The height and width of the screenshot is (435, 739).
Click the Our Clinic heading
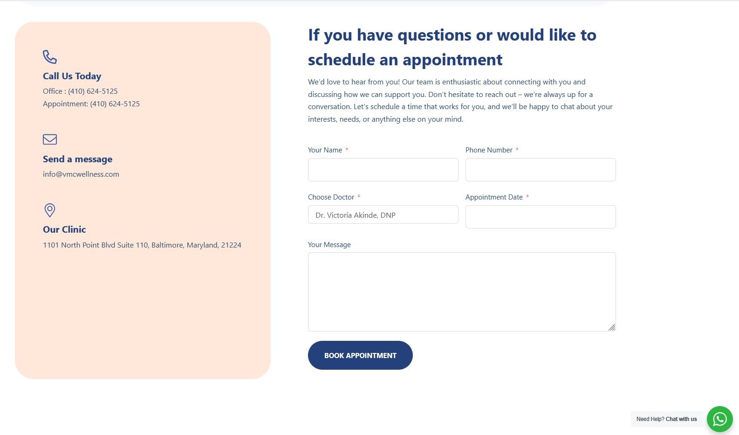pos(64,230)
